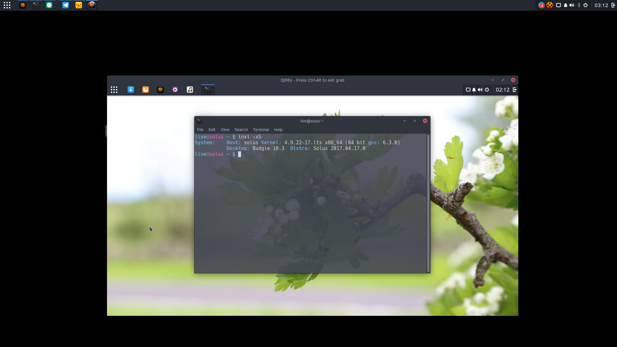Open the host display/places tray indicator

point(559,5)
